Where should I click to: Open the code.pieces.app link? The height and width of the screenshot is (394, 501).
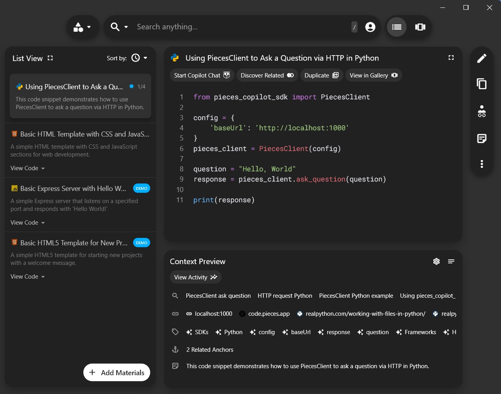pos(265,314)
